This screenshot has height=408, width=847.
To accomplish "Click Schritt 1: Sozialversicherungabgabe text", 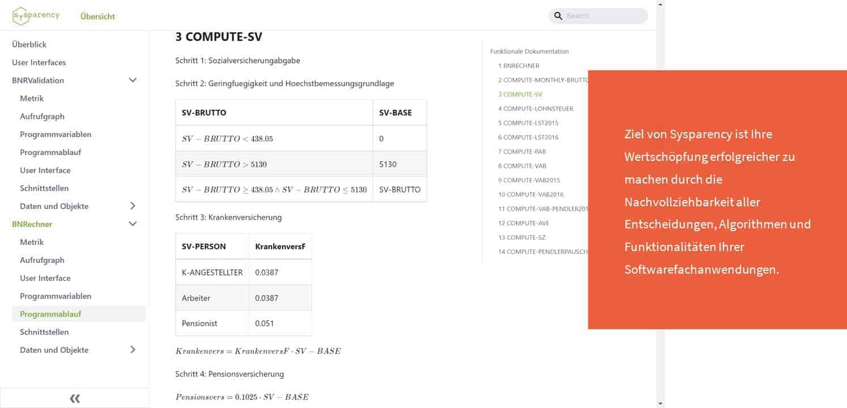I will click(x=238, y=61).
